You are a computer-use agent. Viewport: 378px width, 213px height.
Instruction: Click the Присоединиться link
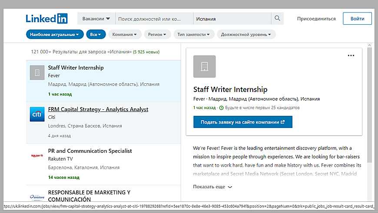tap(316, 19)
